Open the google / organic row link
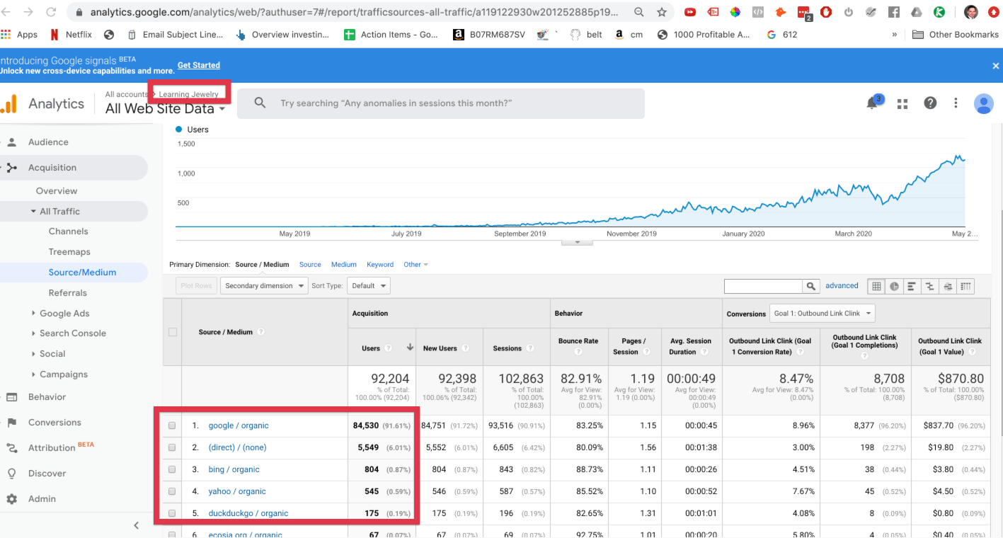 (x=239, y=426)
